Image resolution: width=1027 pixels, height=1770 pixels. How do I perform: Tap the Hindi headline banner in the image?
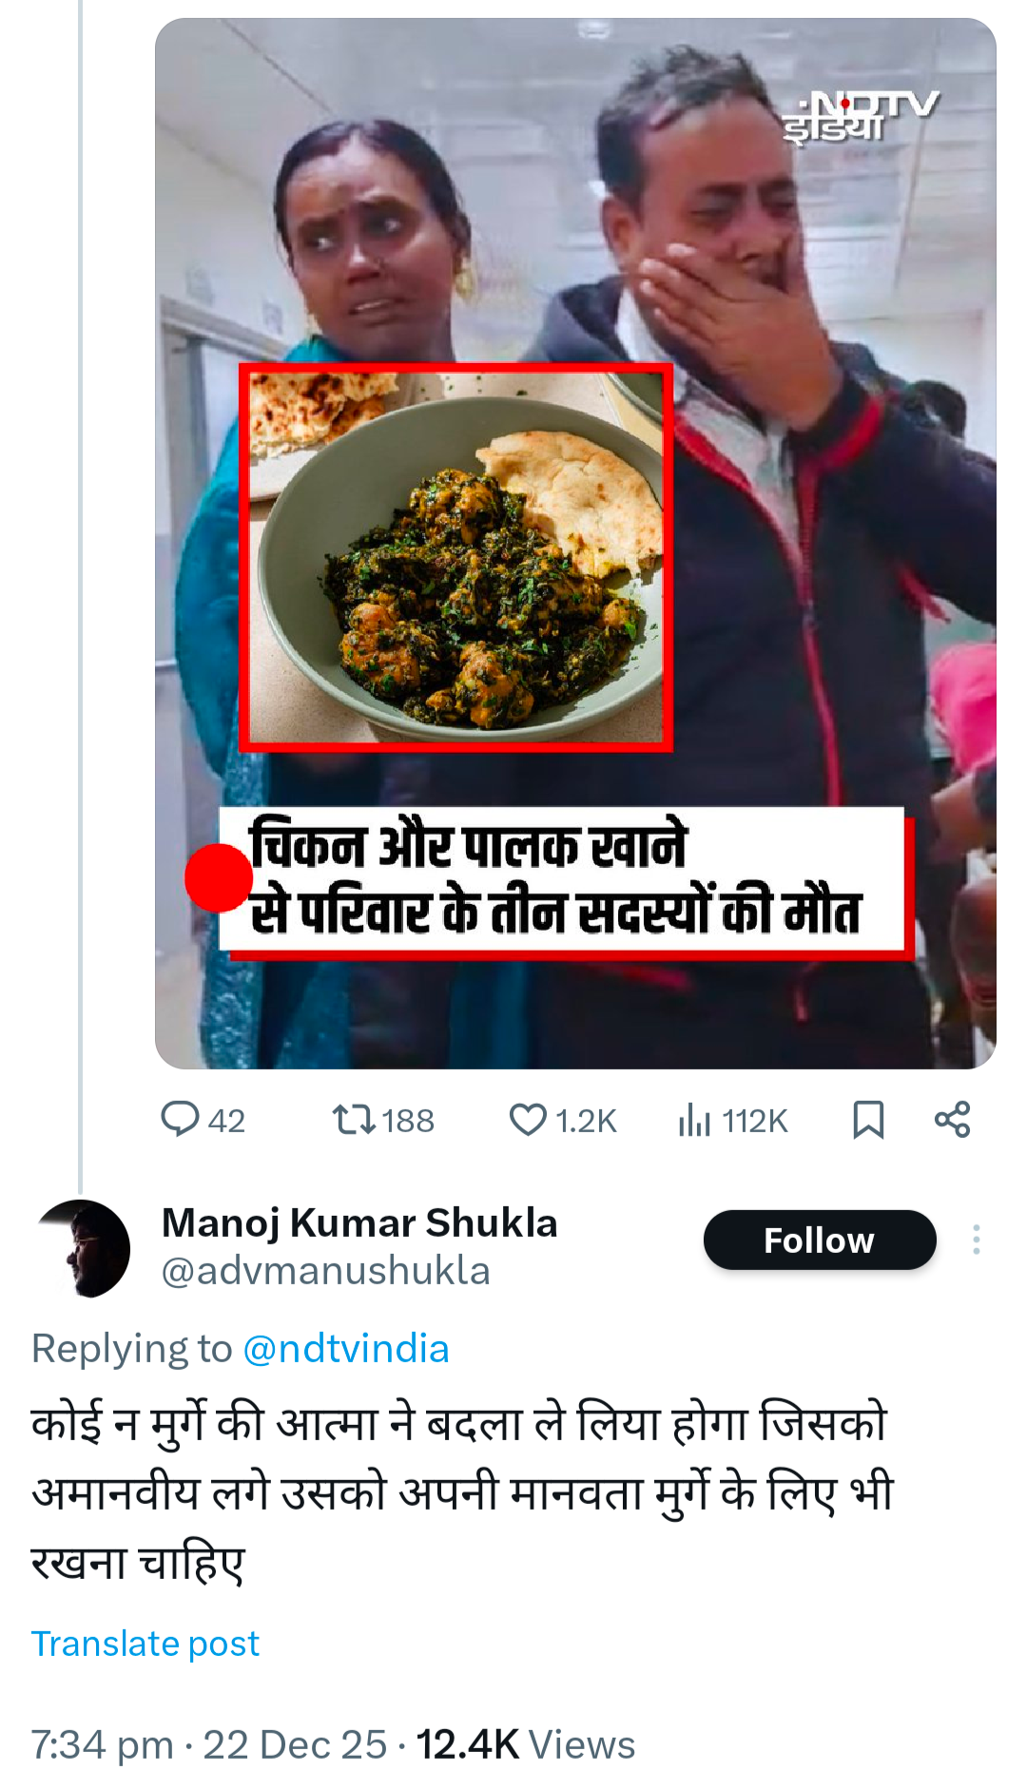click(561, 879)
